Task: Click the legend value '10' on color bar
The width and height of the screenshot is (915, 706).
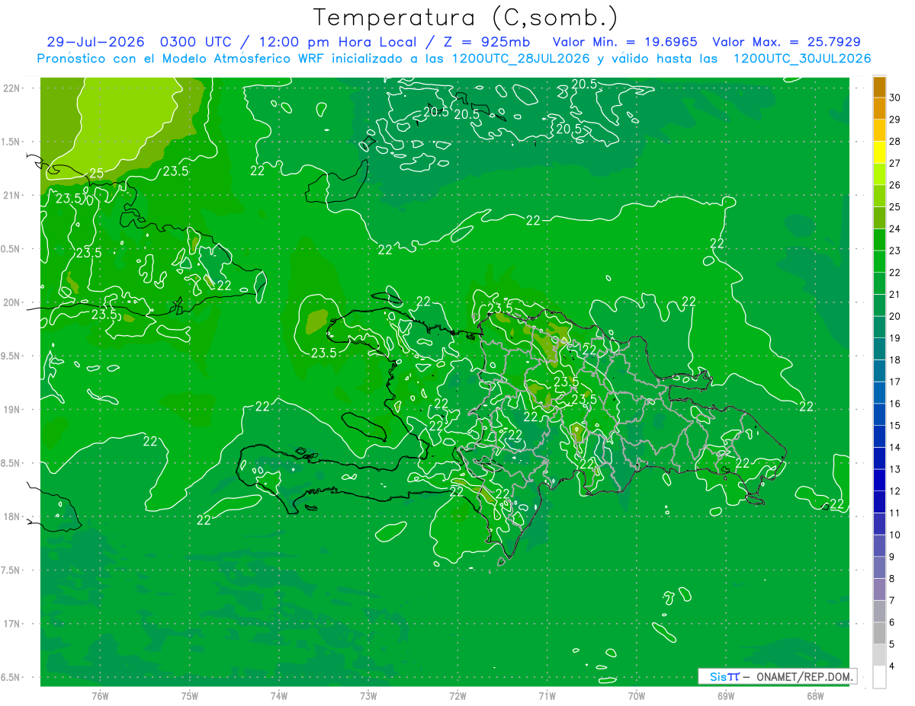Action: (895, 535)
